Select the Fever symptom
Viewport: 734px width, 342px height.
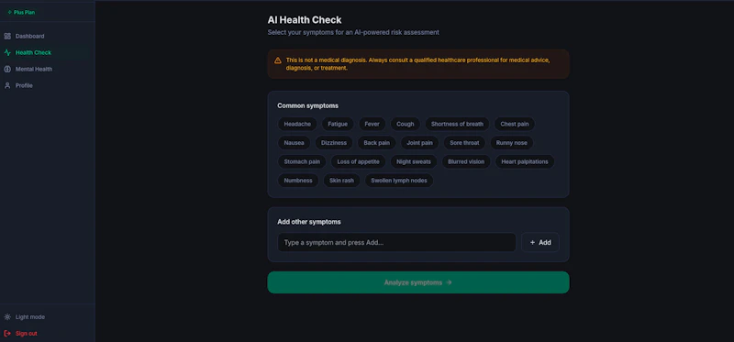point(373,124)
